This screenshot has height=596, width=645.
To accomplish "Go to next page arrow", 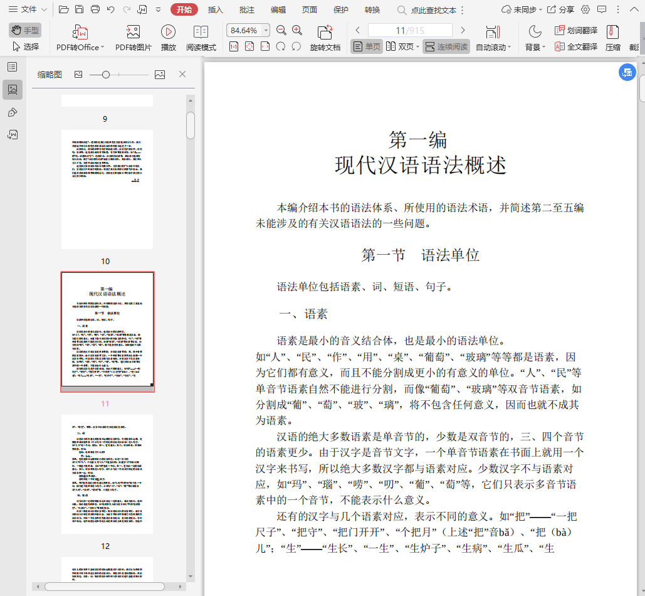I will point(463,30).
